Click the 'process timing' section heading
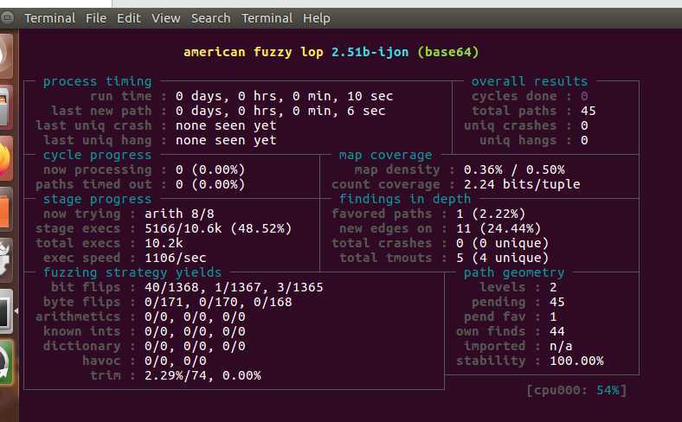 tap(98, 81)
